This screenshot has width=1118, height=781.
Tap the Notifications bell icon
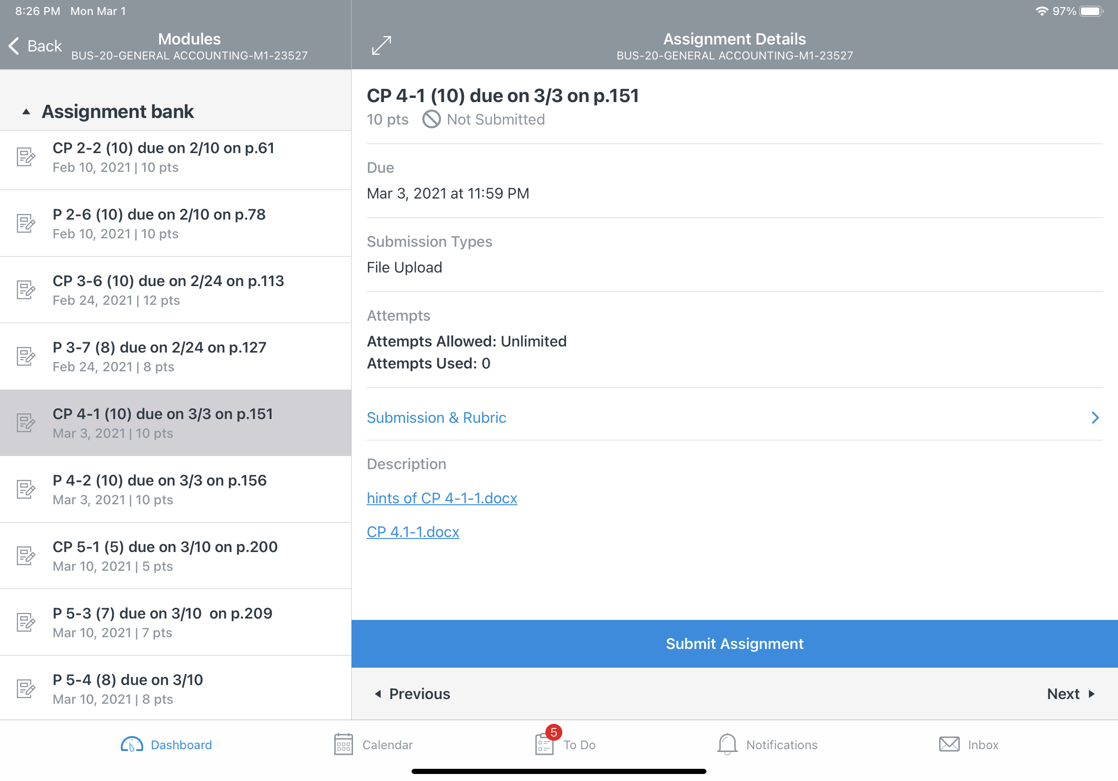click(727, 744)
